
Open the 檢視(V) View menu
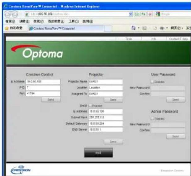[x=39, y=21]
